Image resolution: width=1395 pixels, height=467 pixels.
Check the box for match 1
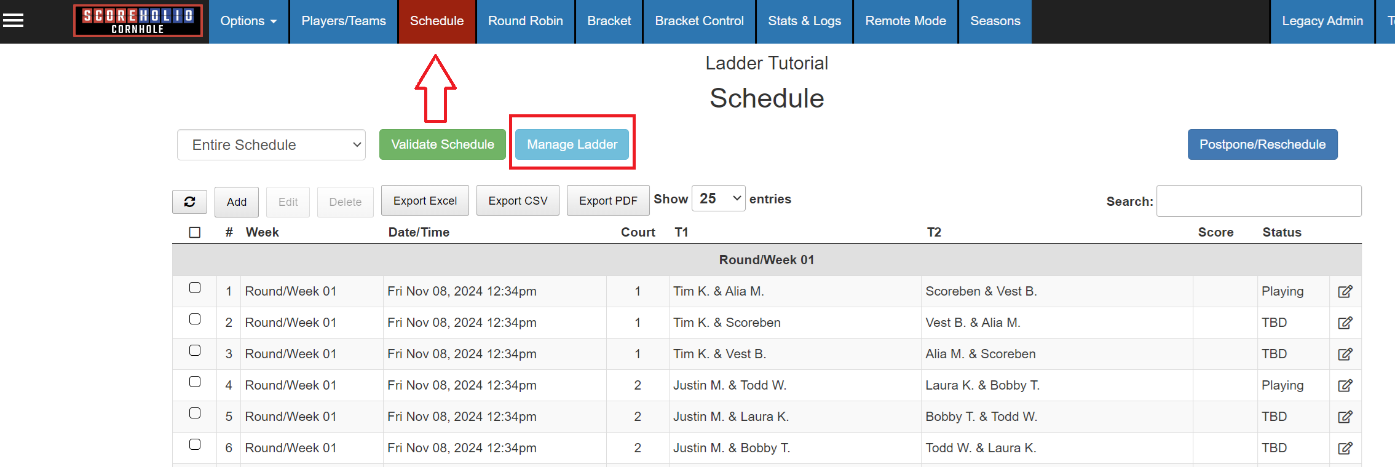click(x=195, y=288)
